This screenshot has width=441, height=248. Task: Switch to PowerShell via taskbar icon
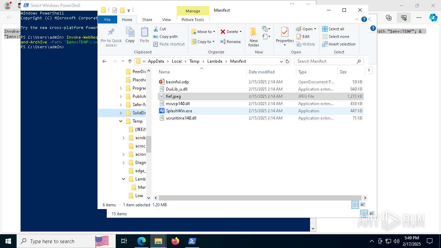192,241
